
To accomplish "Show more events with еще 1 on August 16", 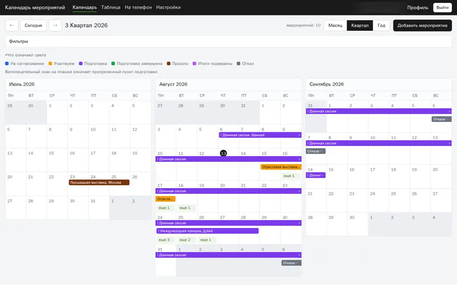I will 291,176.
